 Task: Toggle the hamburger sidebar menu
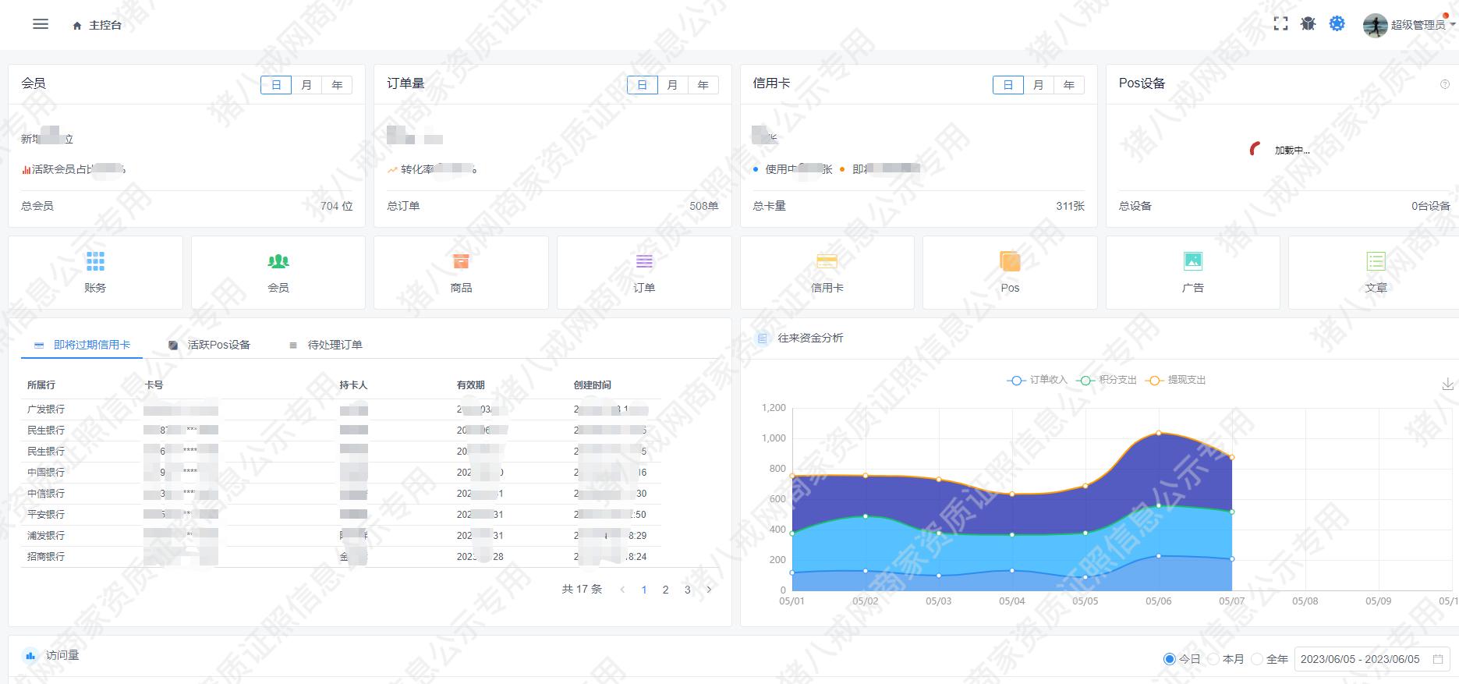[x=41, y=24]
